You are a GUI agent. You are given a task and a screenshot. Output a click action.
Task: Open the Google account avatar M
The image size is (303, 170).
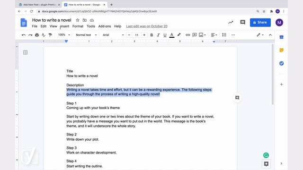click(279, 23)
